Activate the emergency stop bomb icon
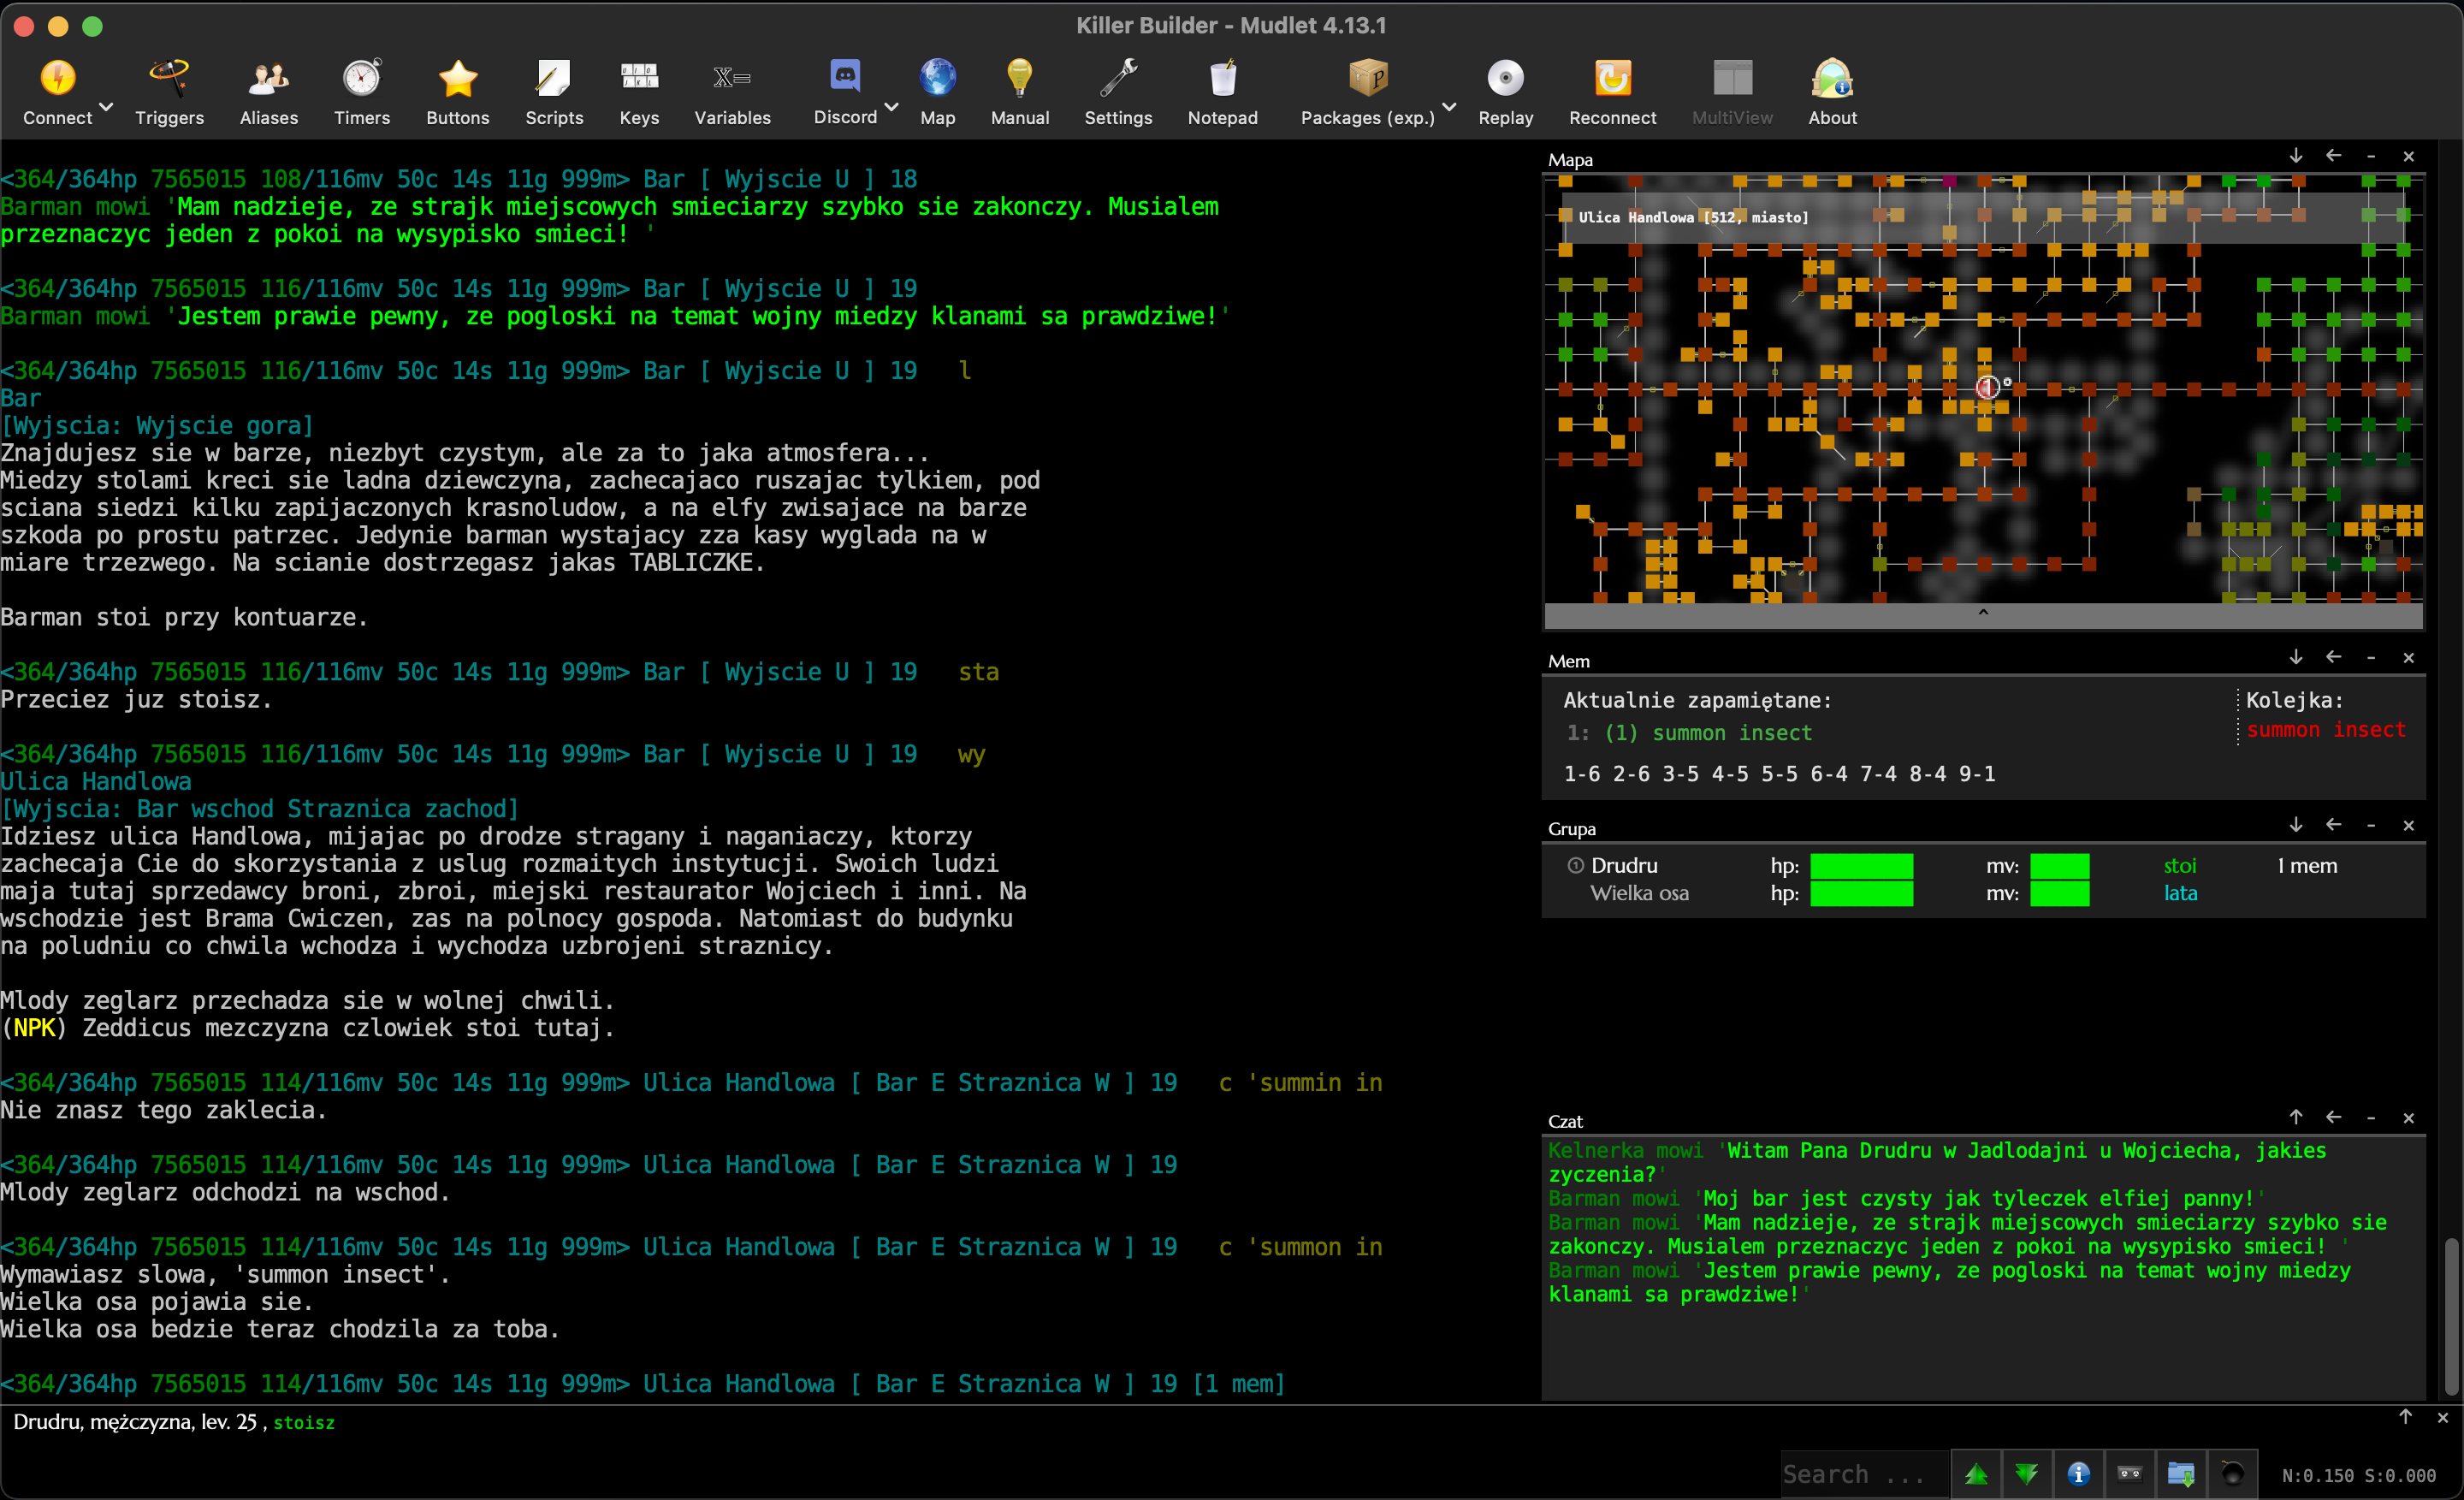2464x1500 pixels. (x=2235, y=1474)
